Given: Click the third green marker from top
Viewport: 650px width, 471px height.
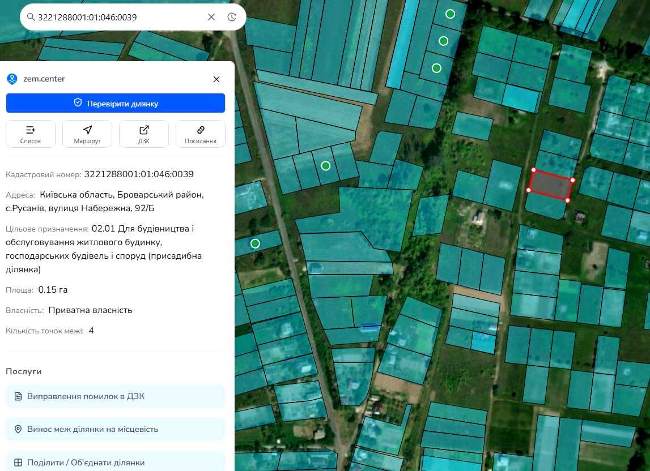Looking at the screenshot, I should click(436, 68).
